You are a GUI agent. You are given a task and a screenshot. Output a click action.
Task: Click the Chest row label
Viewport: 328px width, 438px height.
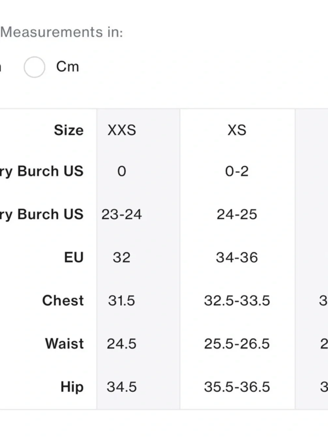63,301
